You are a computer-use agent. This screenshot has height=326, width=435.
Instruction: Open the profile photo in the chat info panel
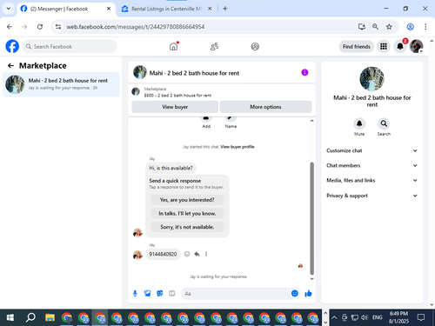(371, 79)
